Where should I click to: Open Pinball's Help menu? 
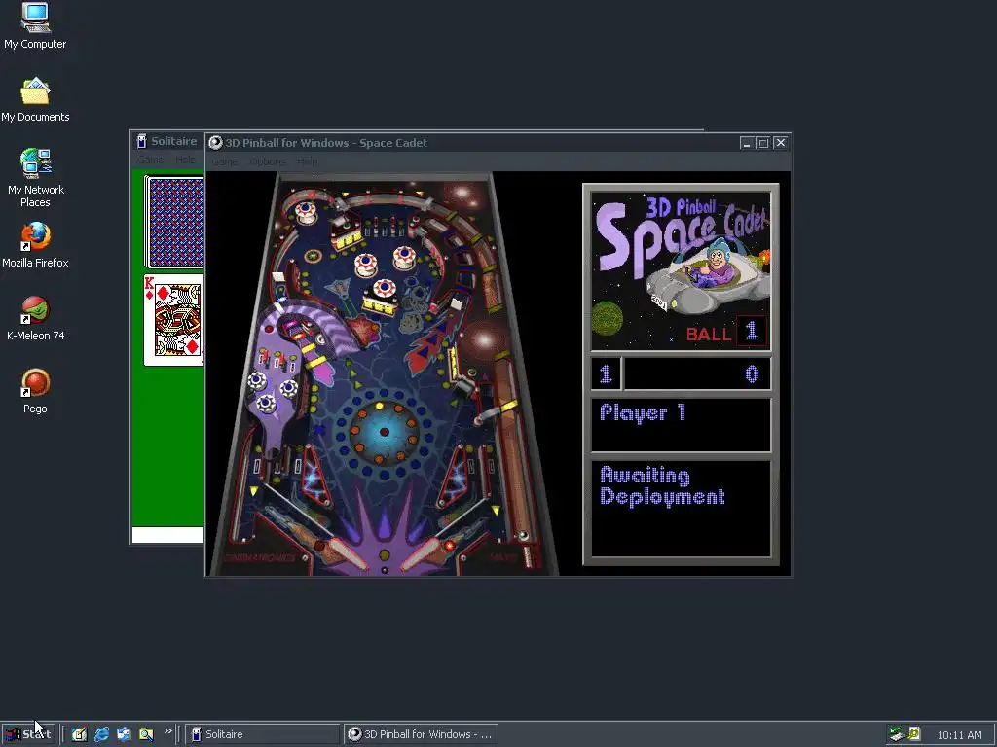tap(307, 162)
